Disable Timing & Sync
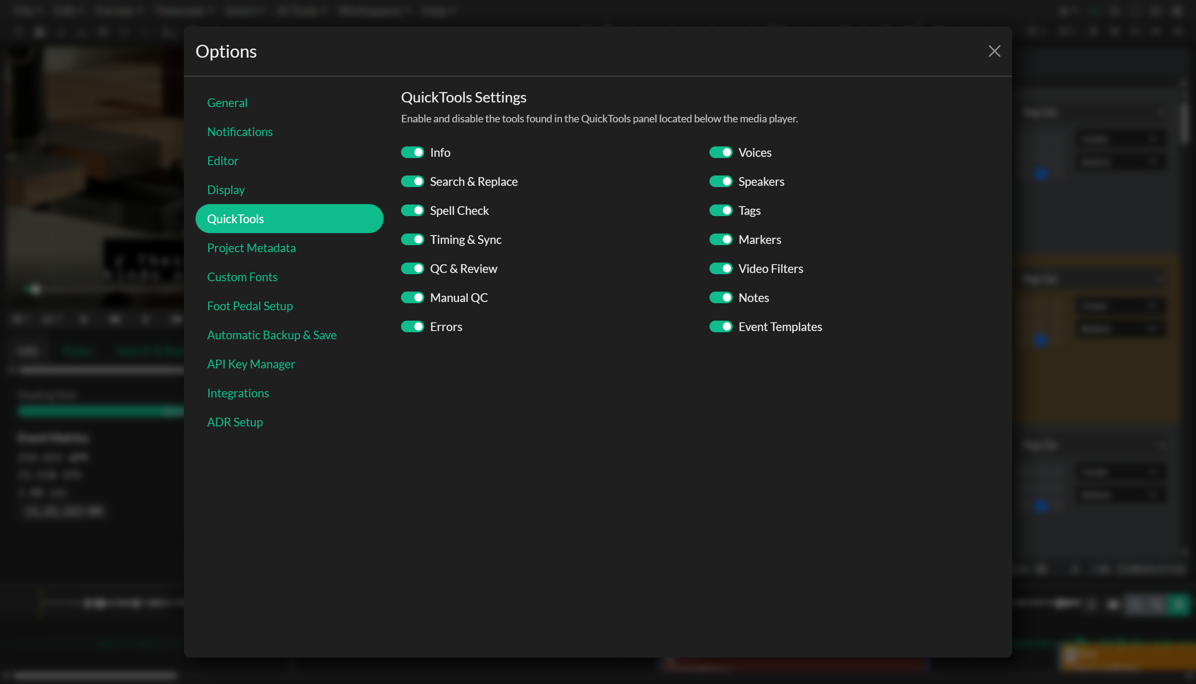 (412, 239)
